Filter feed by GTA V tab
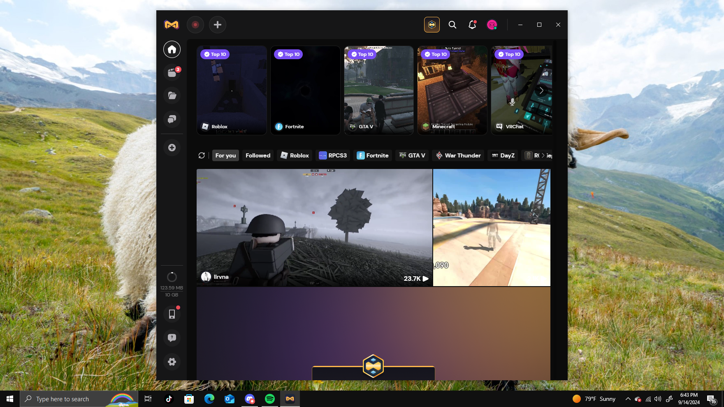The width and height of the screenshot is (724, 407). tap(412, 155)
